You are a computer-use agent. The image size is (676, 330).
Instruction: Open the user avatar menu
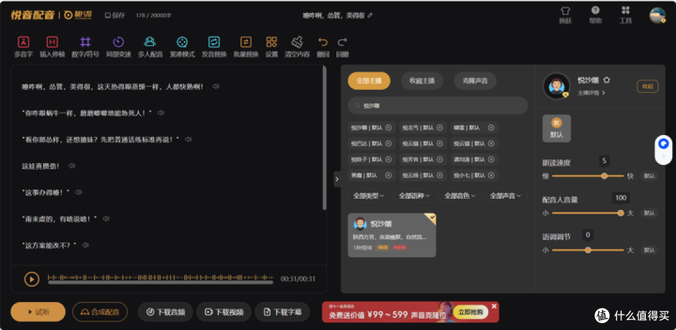(657, 16)
